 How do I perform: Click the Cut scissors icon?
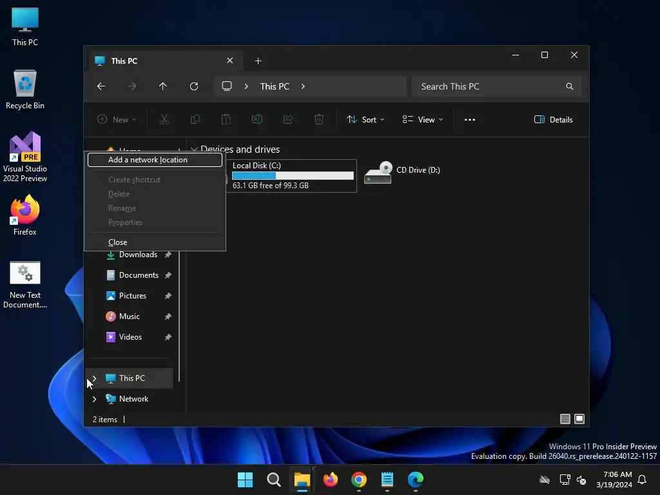[164, 119]
